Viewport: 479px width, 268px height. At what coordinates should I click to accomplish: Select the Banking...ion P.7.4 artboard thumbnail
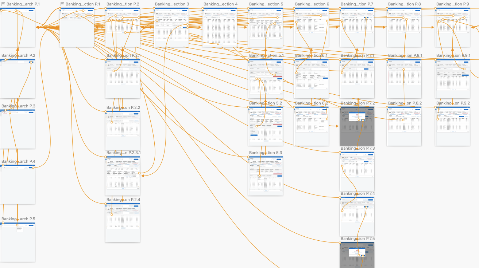357,217
